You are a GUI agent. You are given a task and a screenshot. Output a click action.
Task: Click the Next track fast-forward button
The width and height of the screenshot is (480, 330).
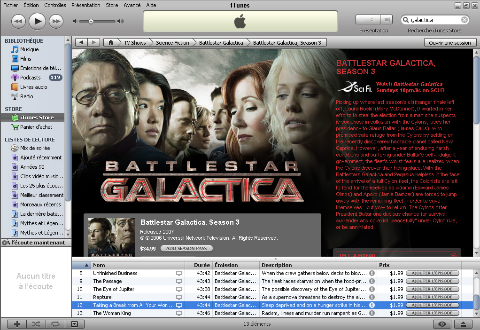pyautogui.click(x=56, y=22)
